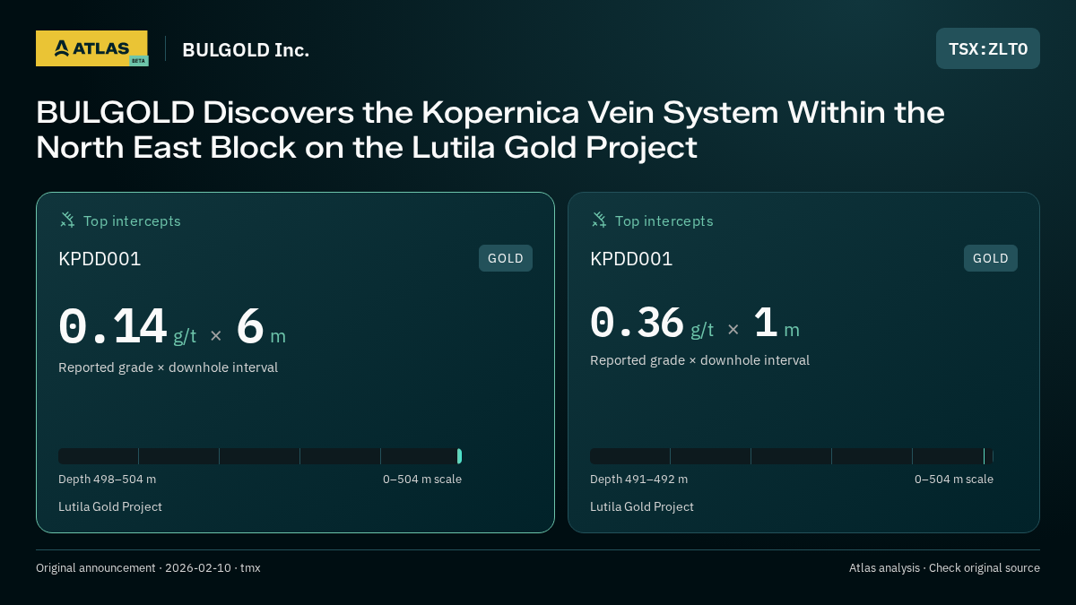Click 'Top intercepts' label in 0.36 g/t card

click(664, 220)
